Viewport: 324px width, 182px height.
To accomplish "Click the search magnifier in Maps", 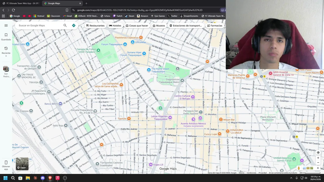I will (x=65, y=25).
